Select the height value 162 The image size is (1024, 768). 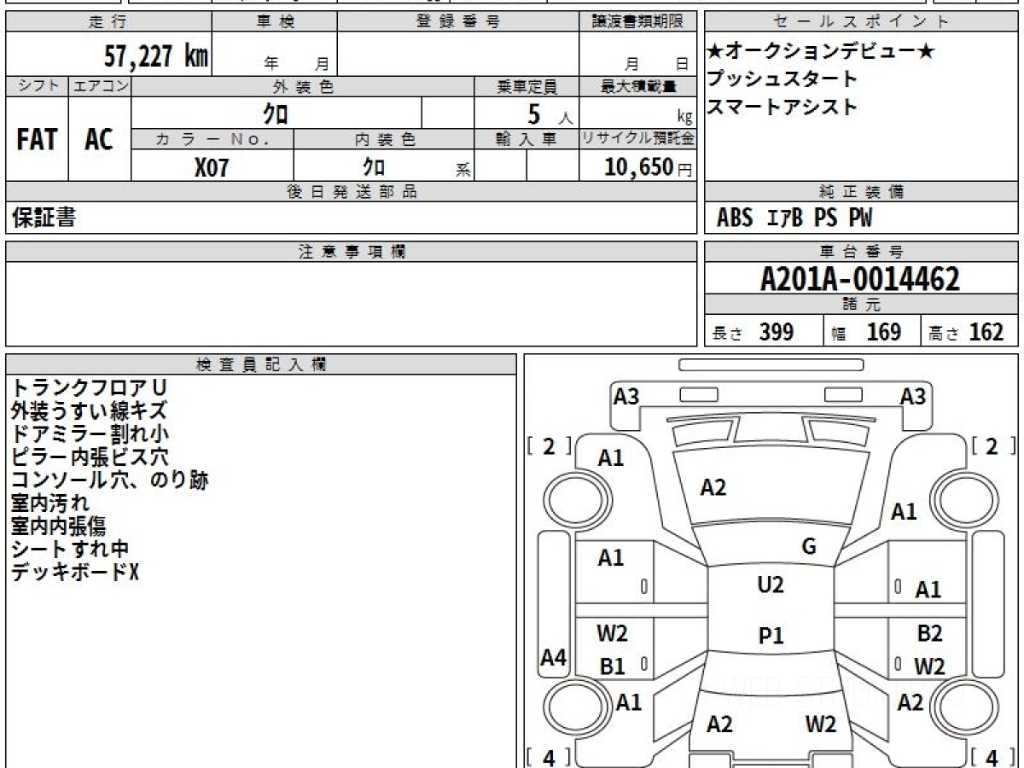coord(986,332)
